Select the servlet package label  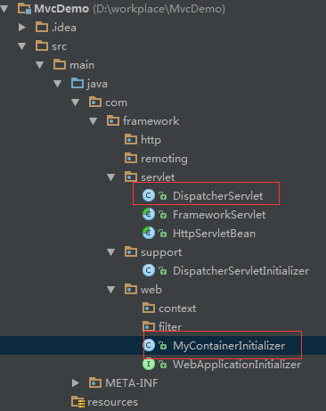[158, 177]
